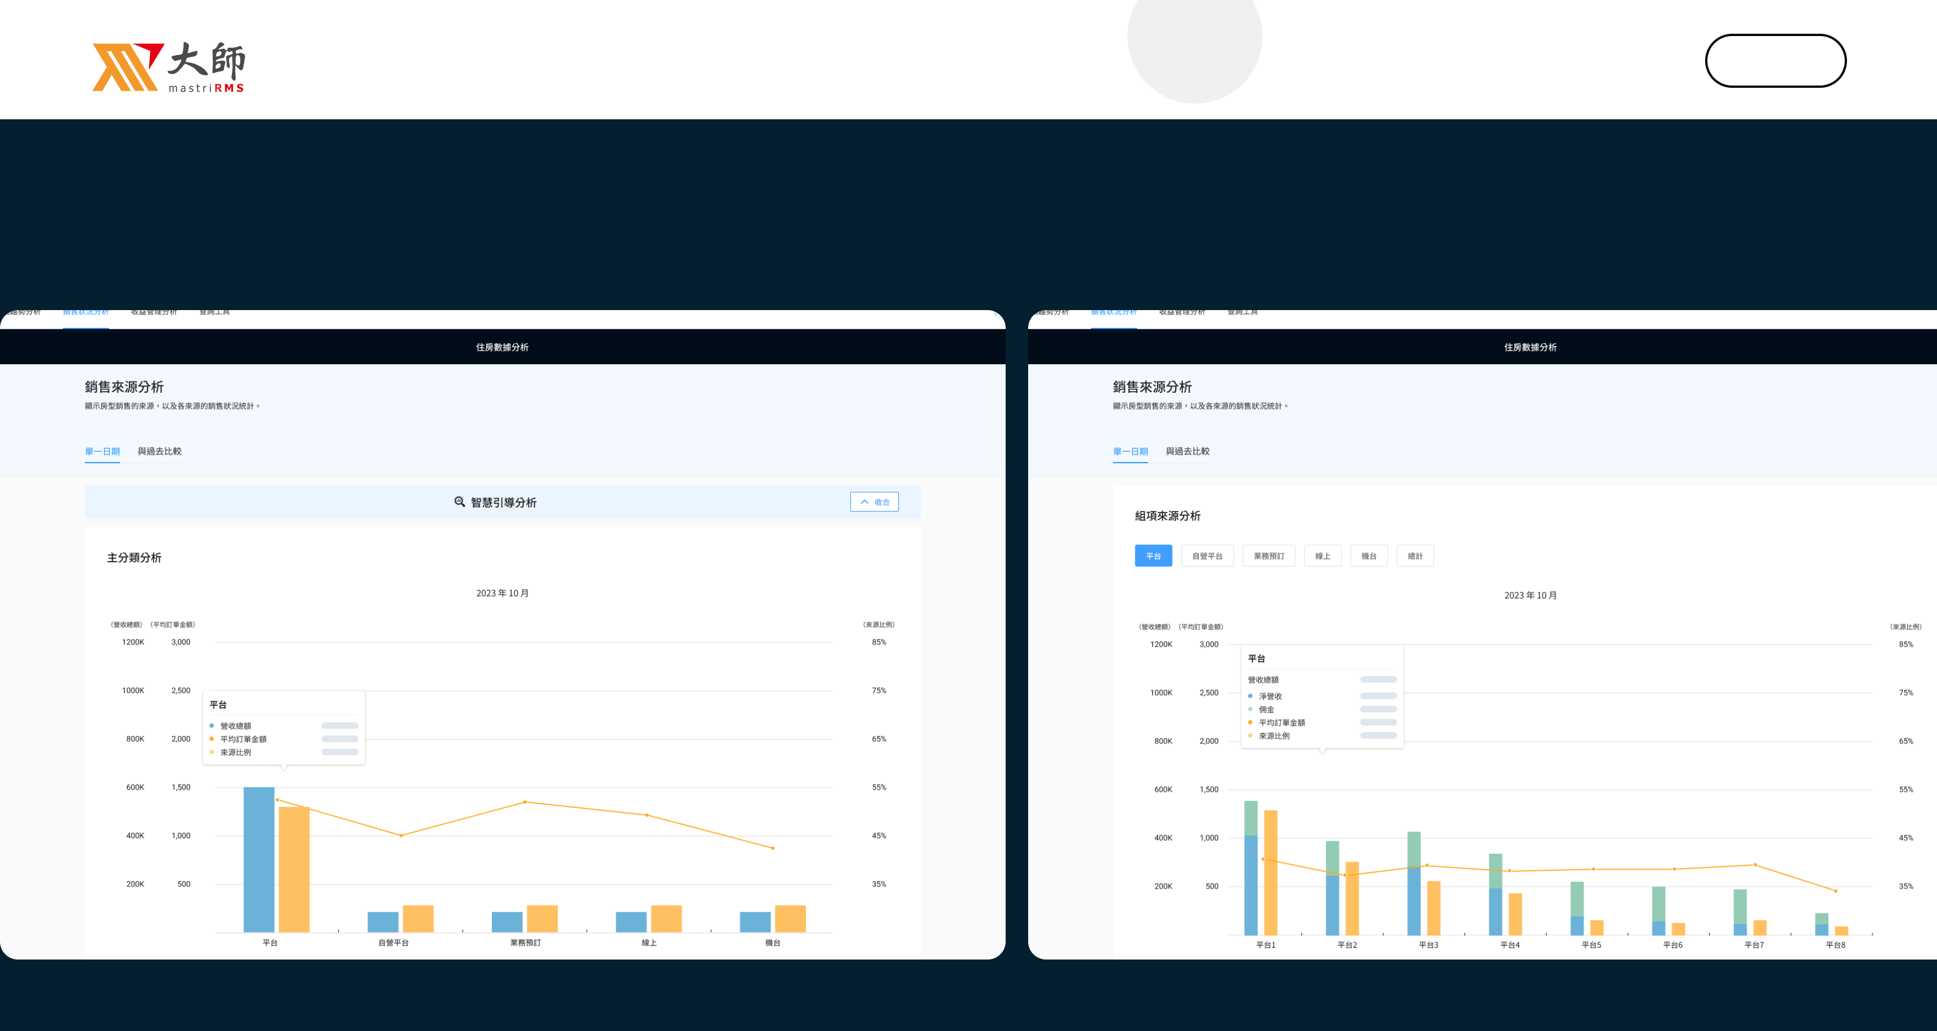
Task: Collapse the panel with the 收合 button
Action: 874,501
